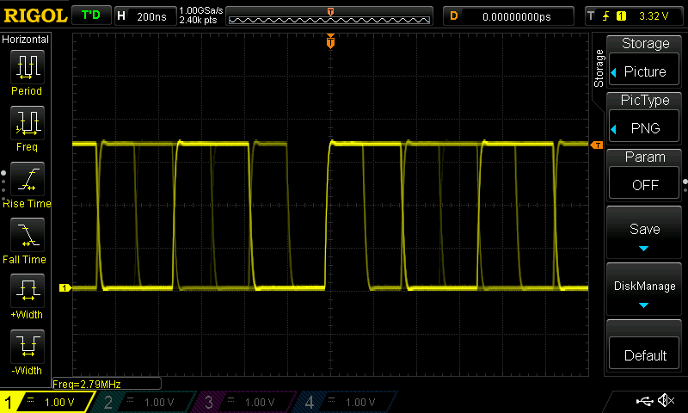Image resolution: width=688 pixels, height=413 pixels.
Task: Choose the Rise Time measurement icon
Action: (27, 180)
